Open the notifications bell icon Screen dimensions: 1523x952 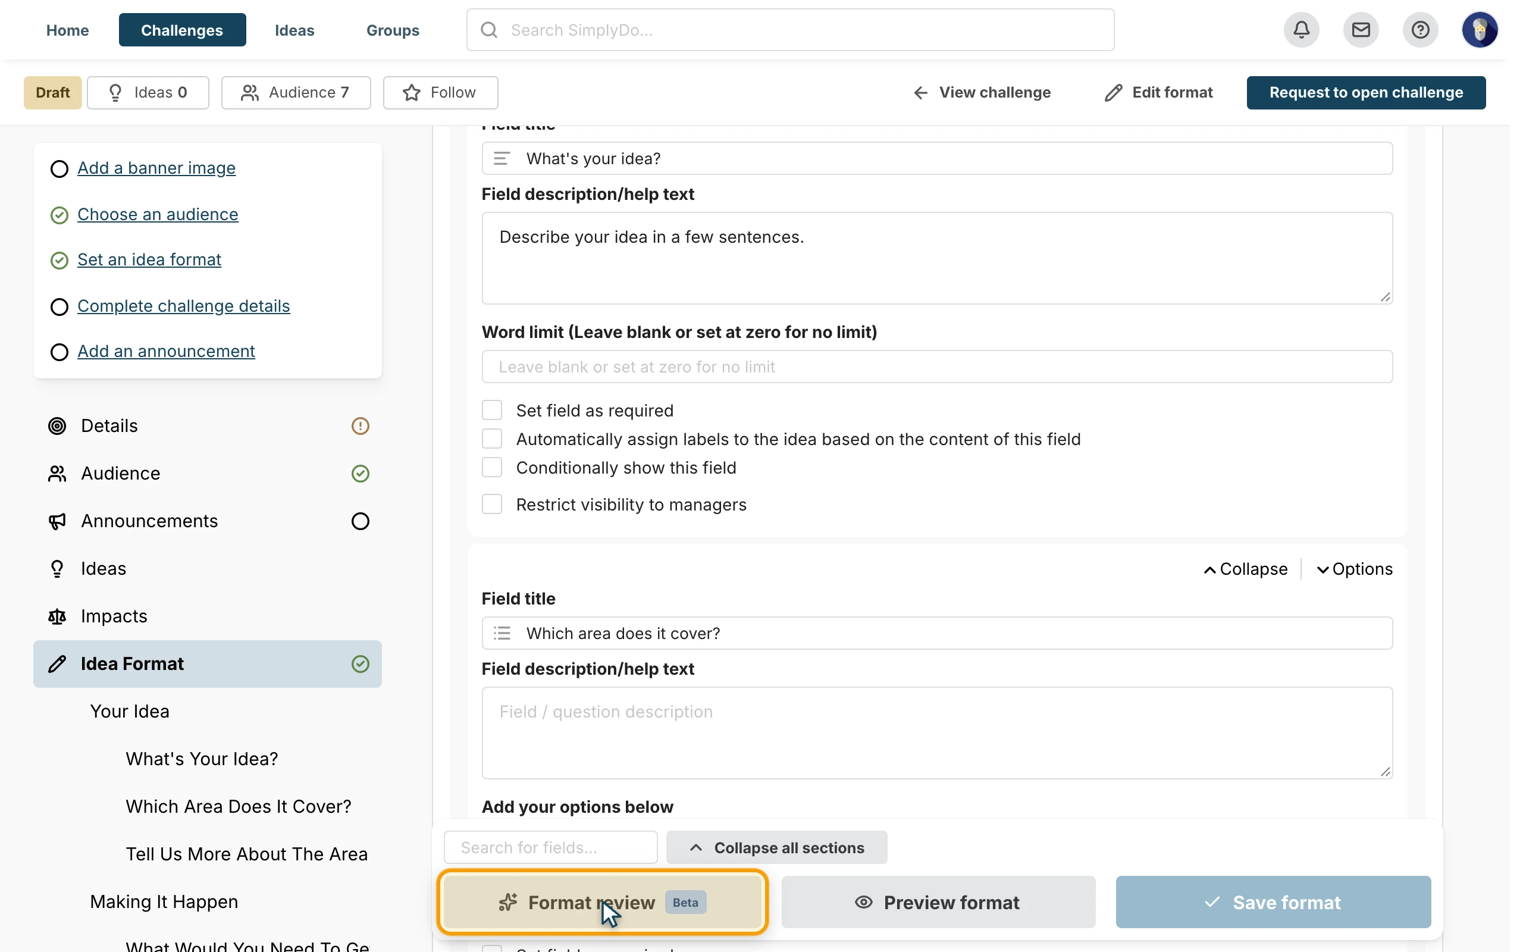(1302, 30)
